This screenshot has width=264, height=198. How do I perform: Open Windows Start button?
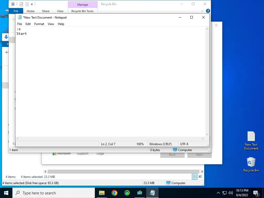[x=6, y=193]
